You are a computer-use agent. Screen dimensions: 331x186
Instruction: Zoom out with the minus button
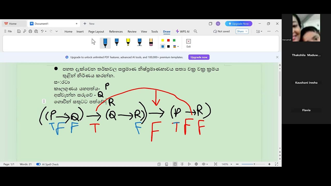coord(237,164)
